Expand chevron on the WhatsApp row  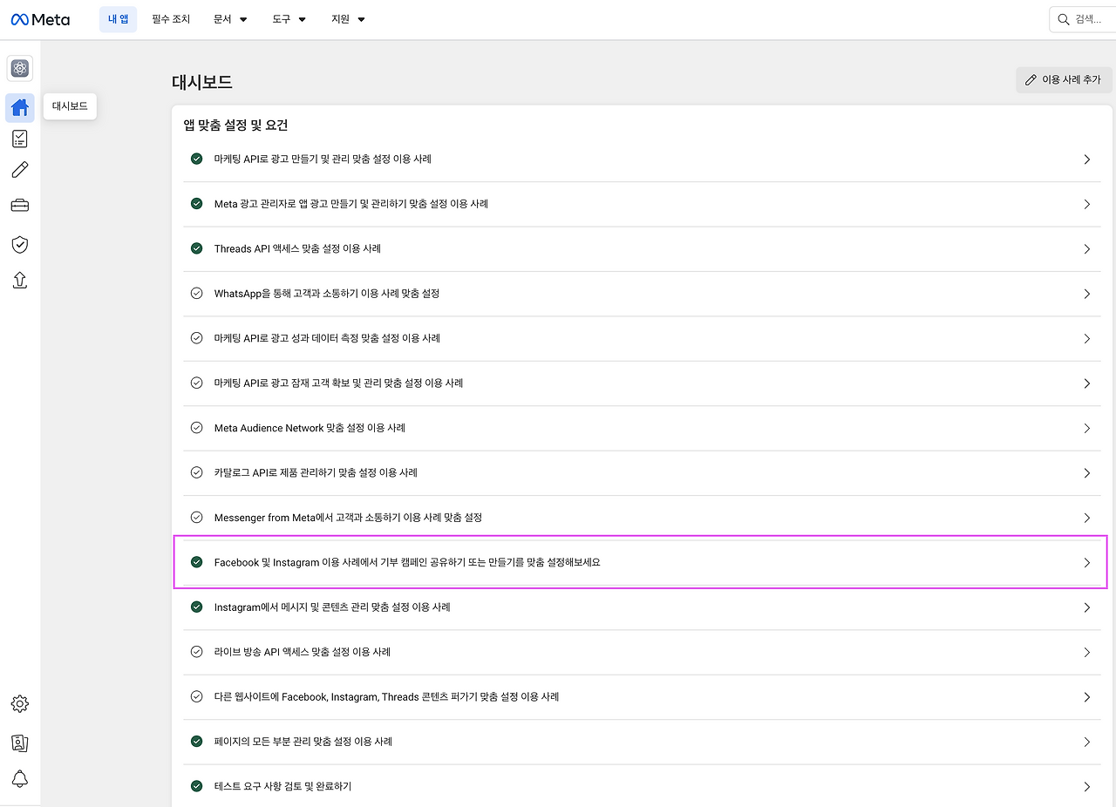pos(1086,294)
